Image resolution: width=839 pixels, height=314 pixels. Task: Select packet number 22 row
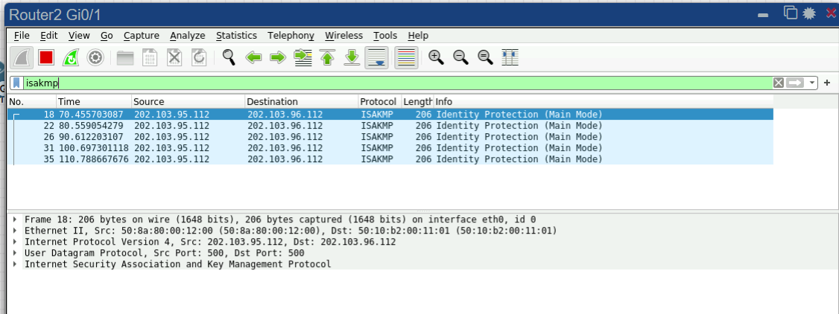coord(390,126)
